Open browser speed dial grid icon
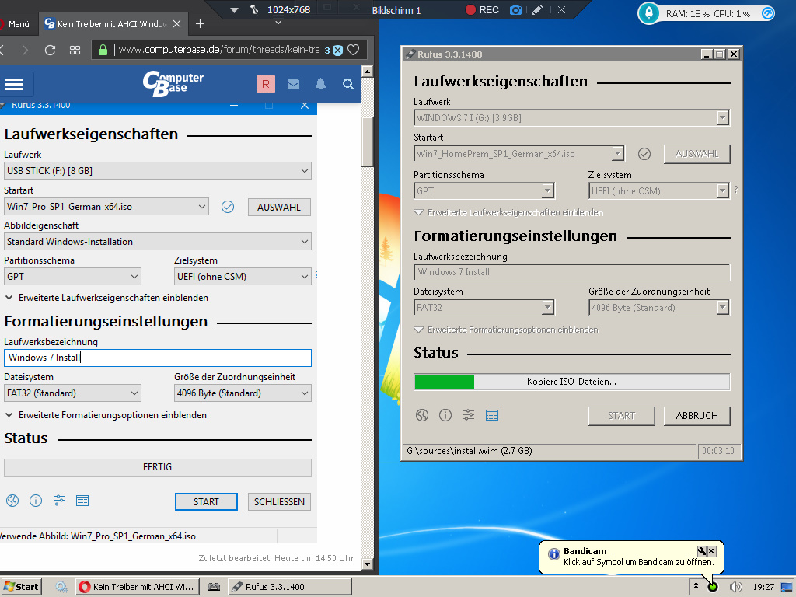The height and width of the screenshot is (597, 796). [75, 50]
